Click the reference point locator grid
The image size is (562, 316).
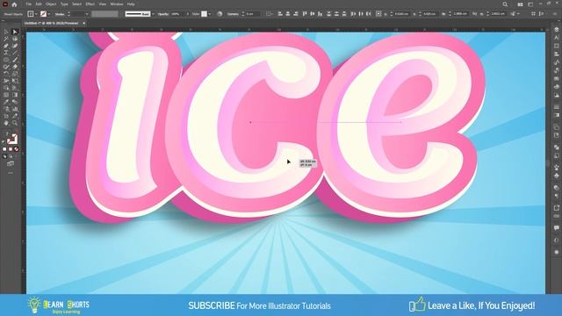coord(378,14)
